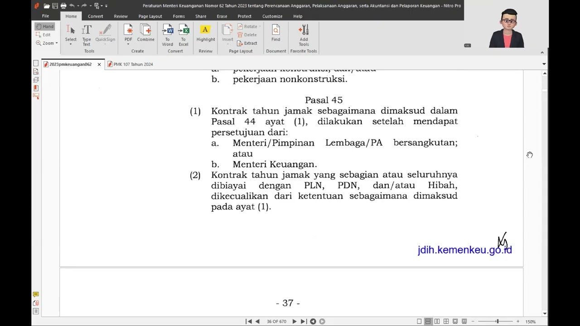580x326 pixels.
Task: Print the document with the printer icon
Action: tap(63, 6)
